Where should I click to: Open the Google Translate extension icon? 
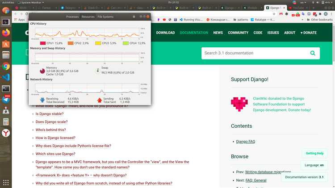pyautogui.click(x=303, y=14)
